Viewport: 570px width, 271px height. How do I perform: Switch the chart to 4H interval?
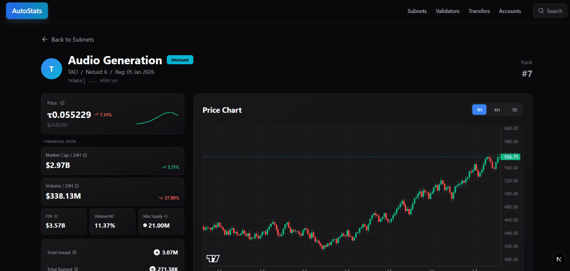(497, 110)
